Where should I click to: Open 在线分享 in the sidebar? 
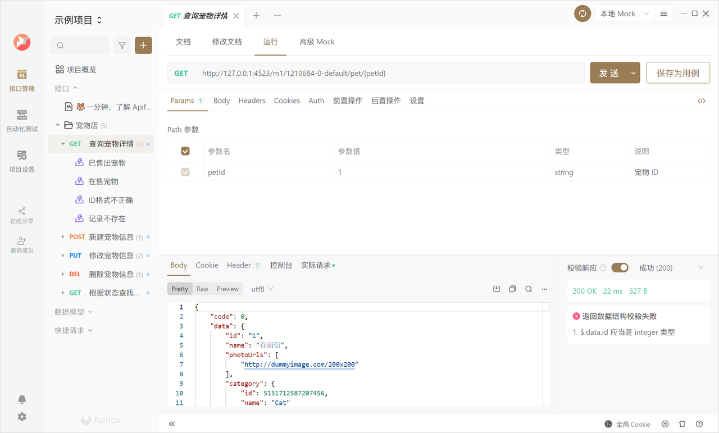click(22, 216)
